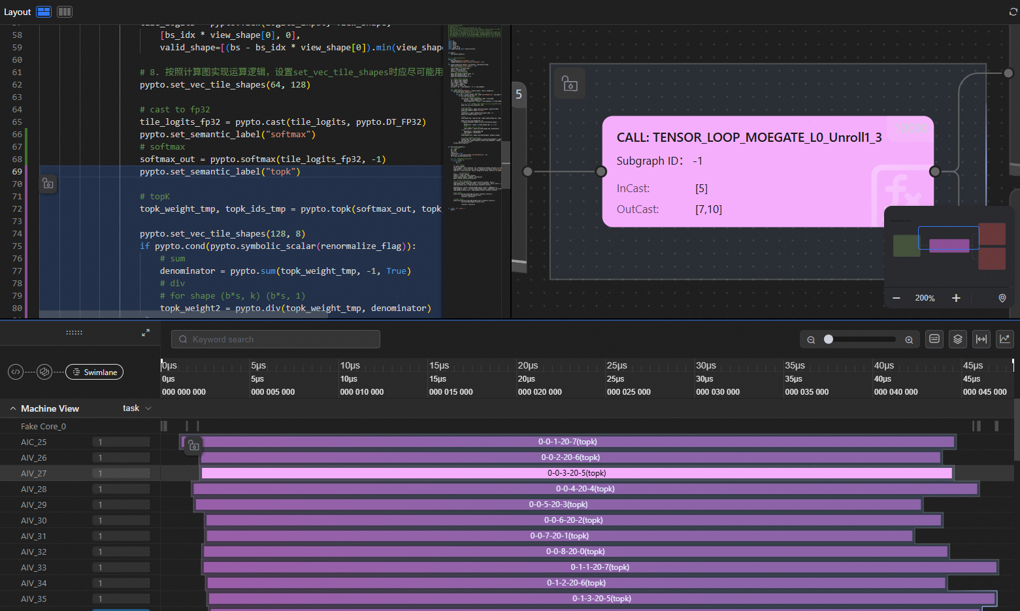Switch to three-column layout
Screen dimensions: 1020x611
pyautogui.click(x=65, y=12)
